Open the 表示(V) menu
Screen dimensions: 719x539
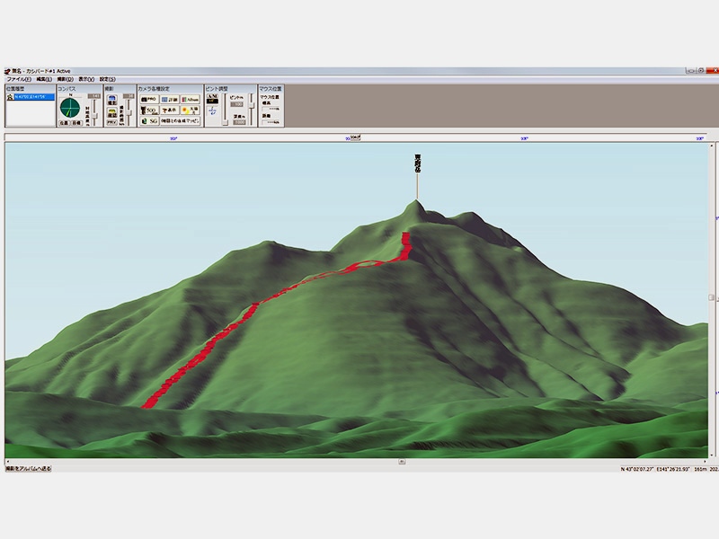click(x=86, y=79)
